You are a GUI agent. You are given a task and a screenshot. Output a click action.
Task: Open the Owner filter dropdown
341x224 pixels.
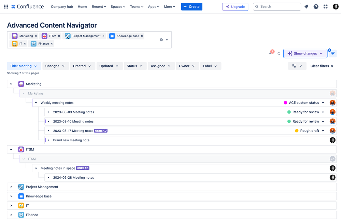pyautogui.click(x=187, y=66)
